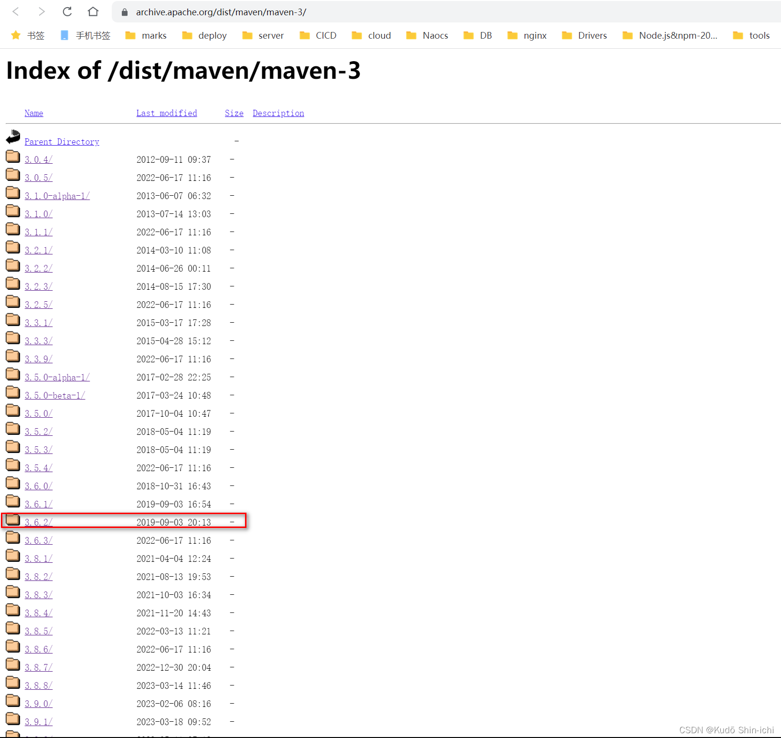Open the Drivers bookmark folder

click(x=584, y=35)
